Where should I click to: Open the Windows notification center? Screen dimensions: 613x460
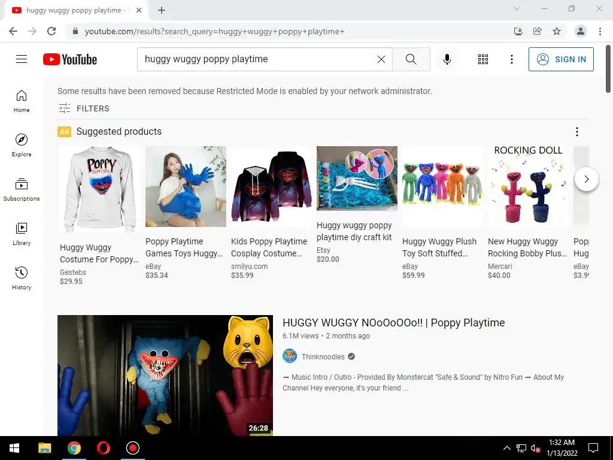pyautogui.click(x=593, y=448)
